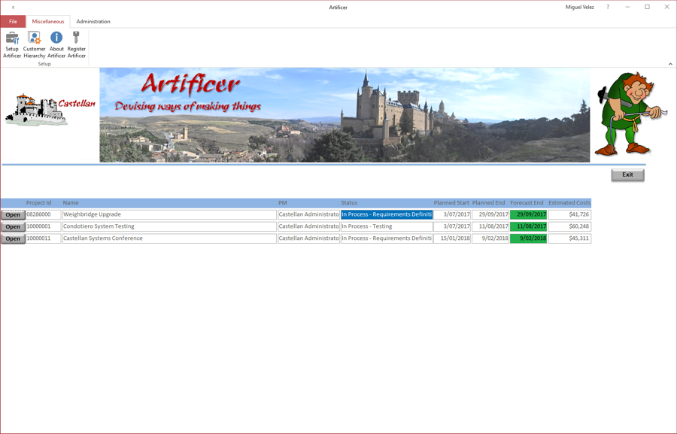Click the Planned Start column header

point(451,202)
